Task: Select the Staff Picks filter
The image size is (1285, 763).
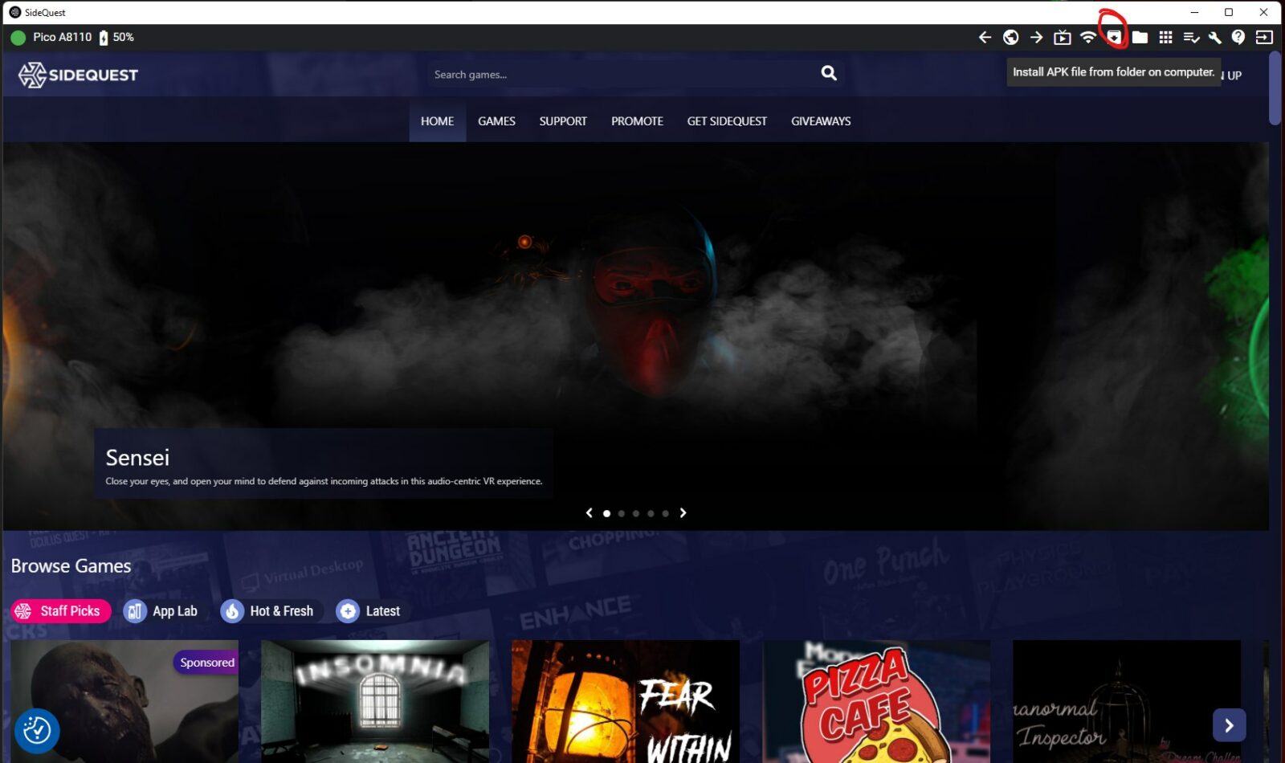Action: (x=61, y=611)
